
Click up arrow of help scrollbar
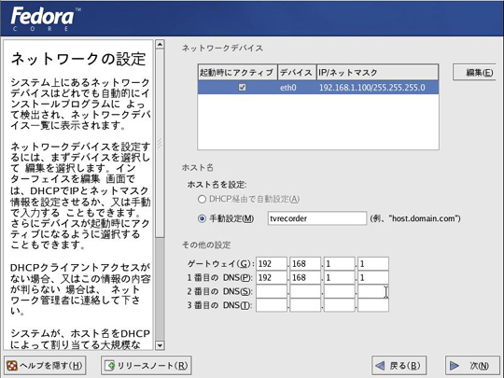160,45
